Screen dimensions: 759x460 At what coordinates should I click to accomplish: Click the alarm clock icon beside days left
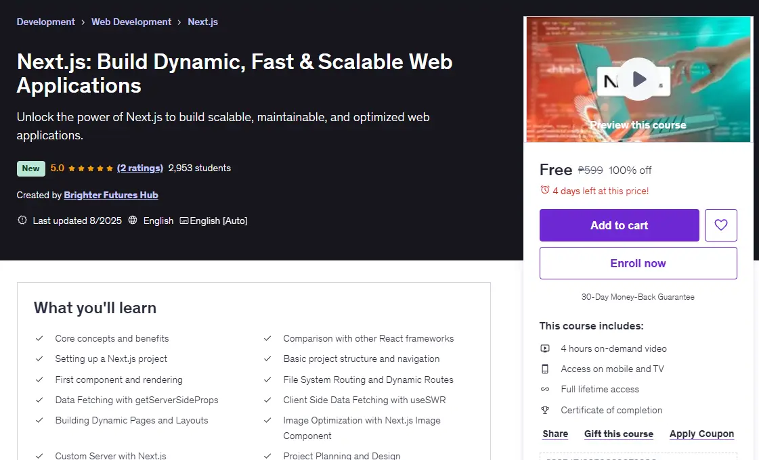pyautogui.click(x=544, y=190)
